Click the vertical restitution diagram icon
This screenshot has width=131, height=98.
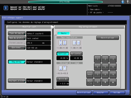click(x=63, y=43)
